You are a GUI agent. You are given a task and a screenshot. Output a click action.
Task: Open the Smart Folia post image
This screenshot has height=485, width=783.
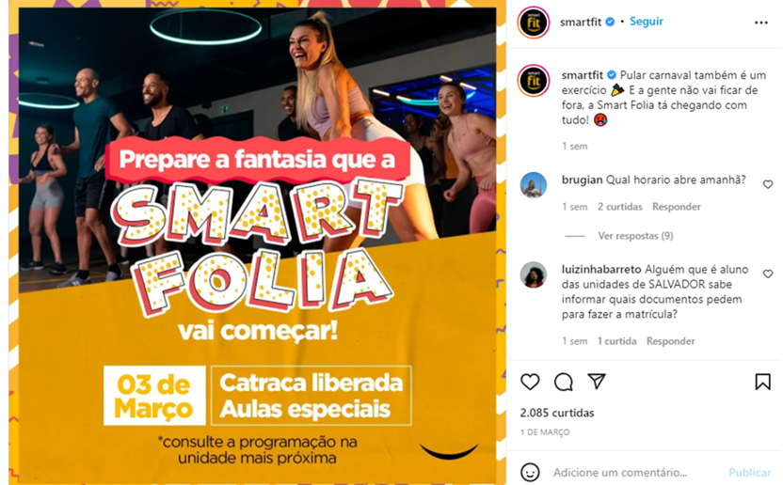pos(257,242)
